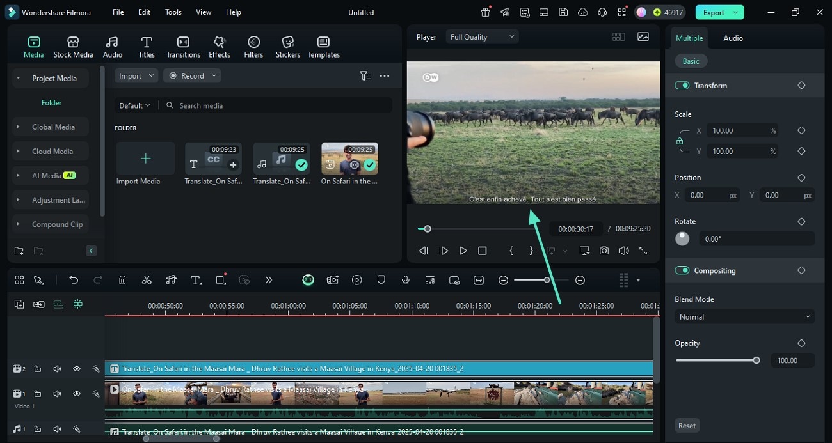The image size is (832, 443).
Task: Click the user account avatar
Action: click(x=641, y=12)
